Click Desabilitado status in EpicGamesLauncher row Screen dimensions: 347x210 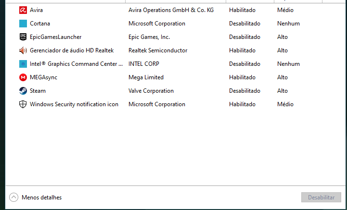244,37
